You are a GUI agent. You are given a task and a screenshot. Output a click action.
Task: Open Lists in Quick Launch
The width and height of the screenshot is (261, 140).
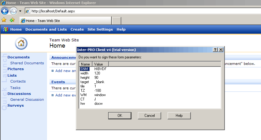tap(12, 75)
